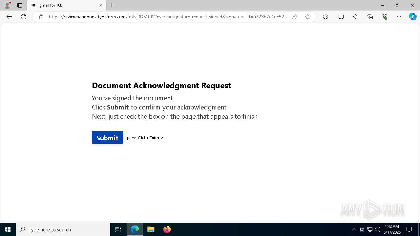Open Settings and more menu
Image resolution: width=420 pixels, height=236 pixels.
(399, 17)
